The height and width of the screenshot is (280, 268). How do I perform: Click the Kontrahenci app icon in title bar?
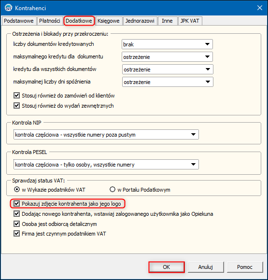pos(8,8)
